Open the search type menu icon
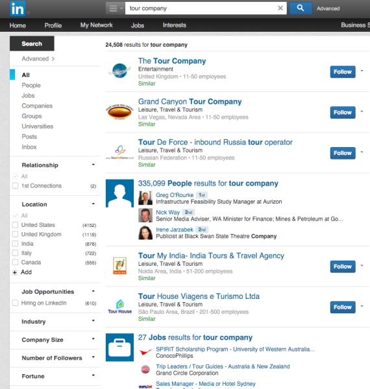 pyautogui.click(x=115, y=8)
